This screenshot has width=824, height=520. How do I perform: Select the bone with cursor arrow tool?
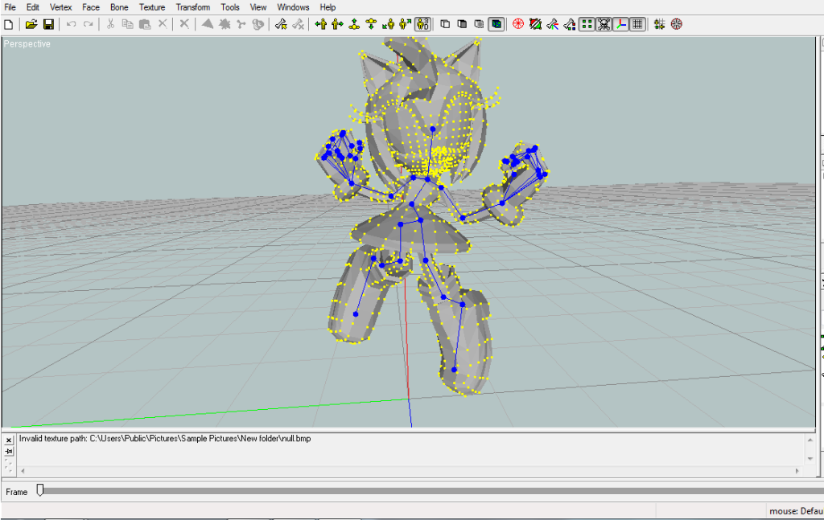[x=281, y=24]
